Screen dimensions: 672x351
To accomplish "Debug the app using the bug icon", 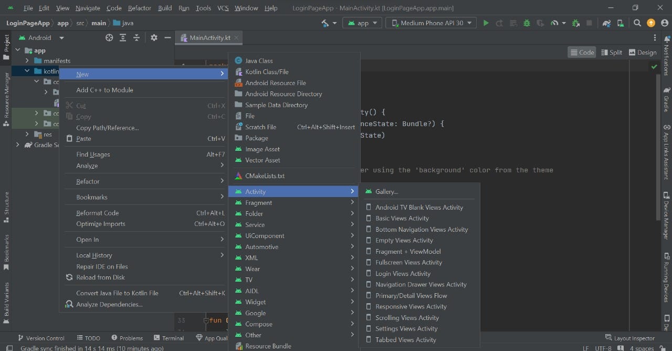I will (x=527, y=23).
